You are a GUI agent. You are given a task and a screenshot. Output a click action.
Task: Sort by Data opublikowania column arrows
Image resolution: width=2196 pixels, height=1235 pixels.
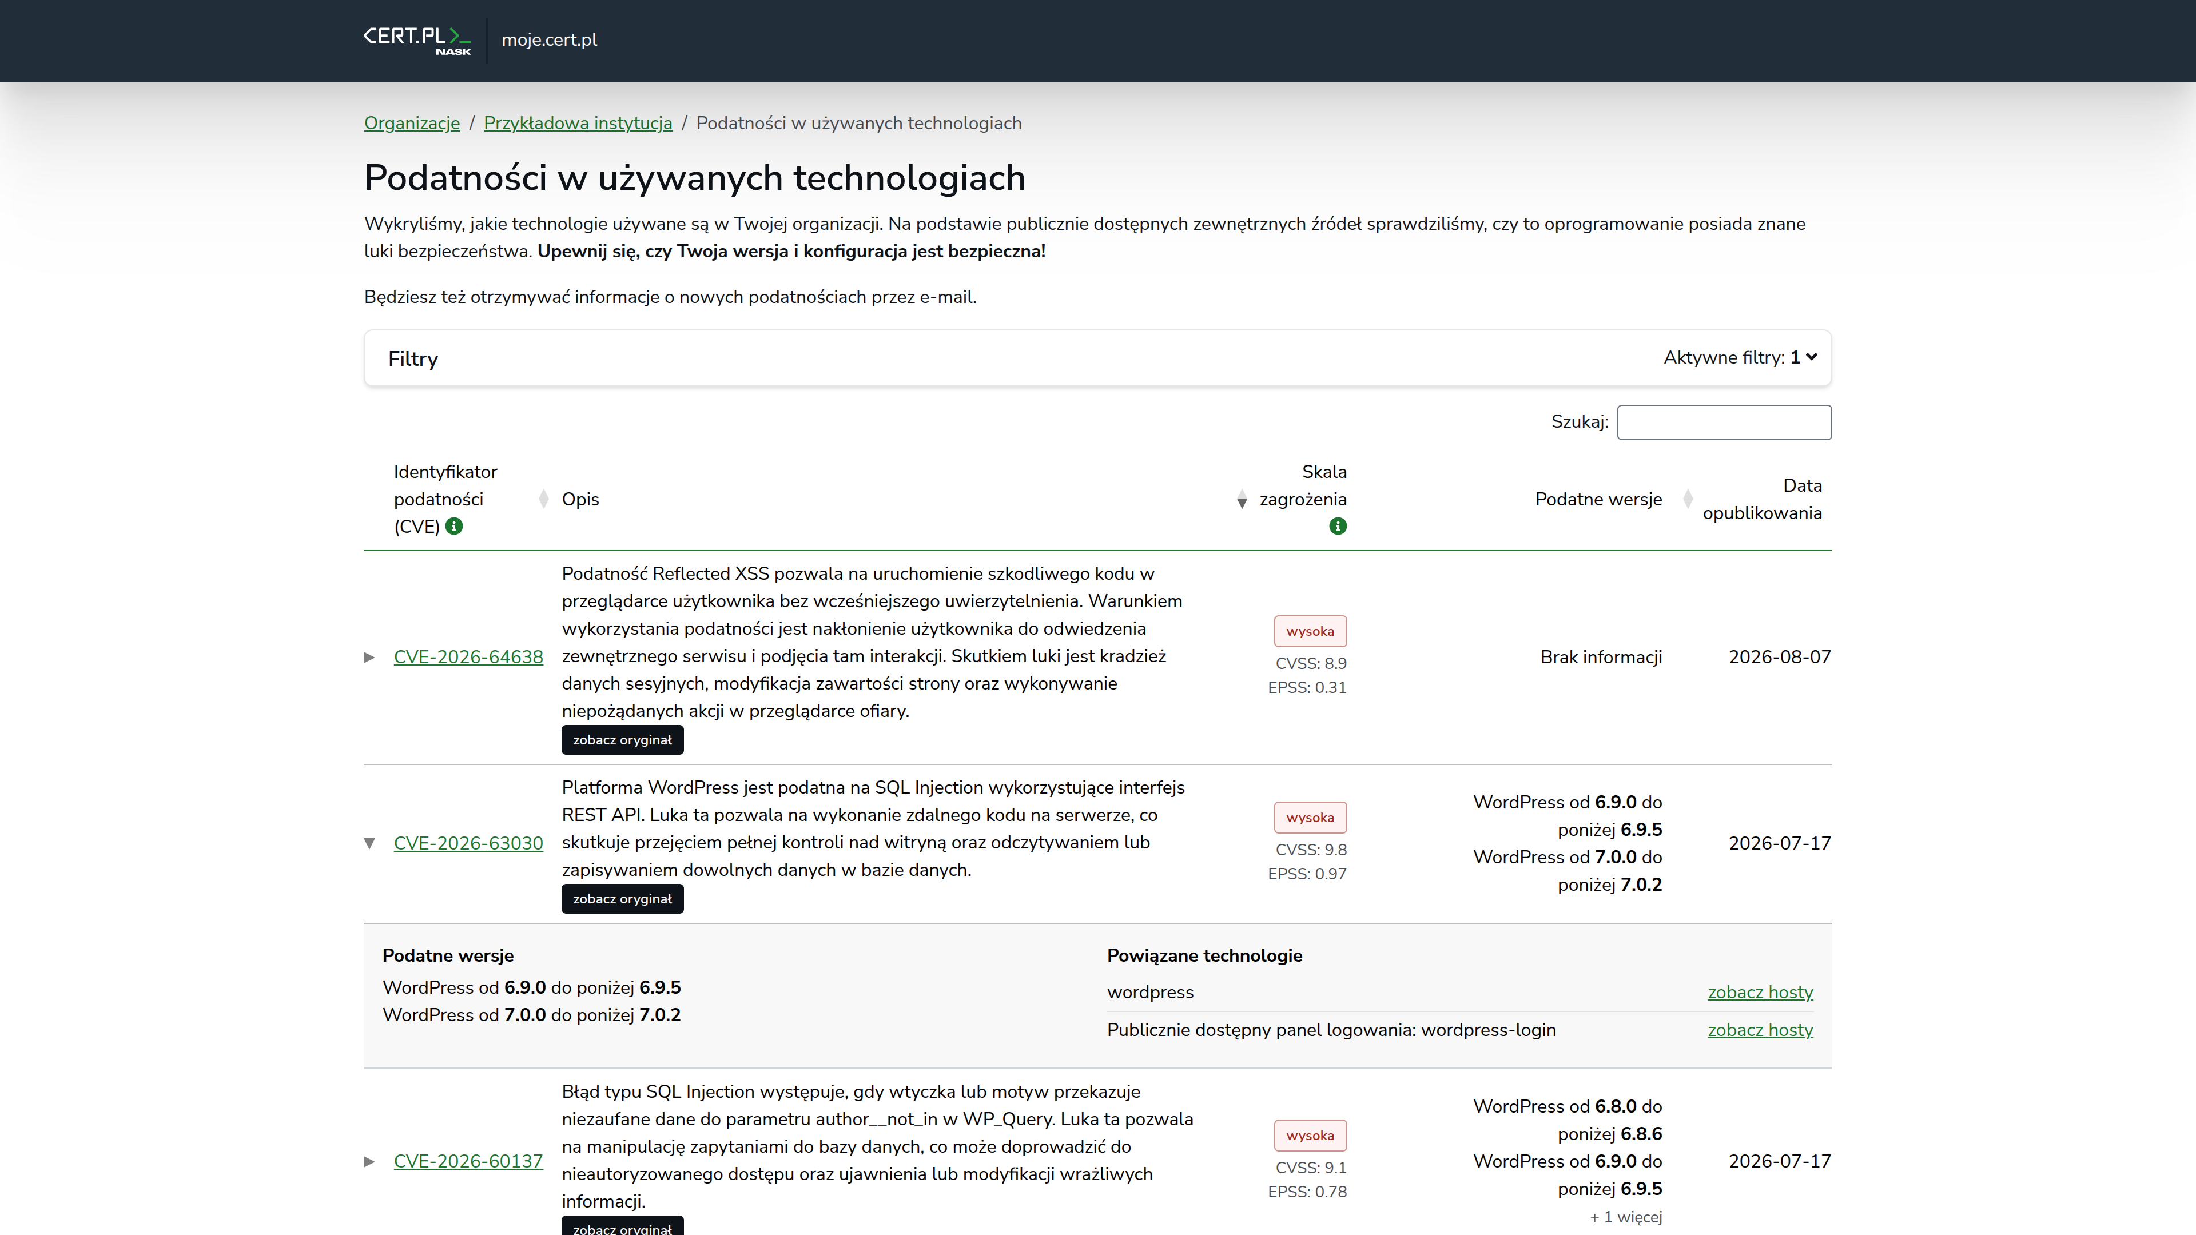point(1687,500)
